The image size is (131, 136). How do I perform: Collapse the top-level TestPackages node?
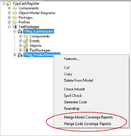click(9, 27)
